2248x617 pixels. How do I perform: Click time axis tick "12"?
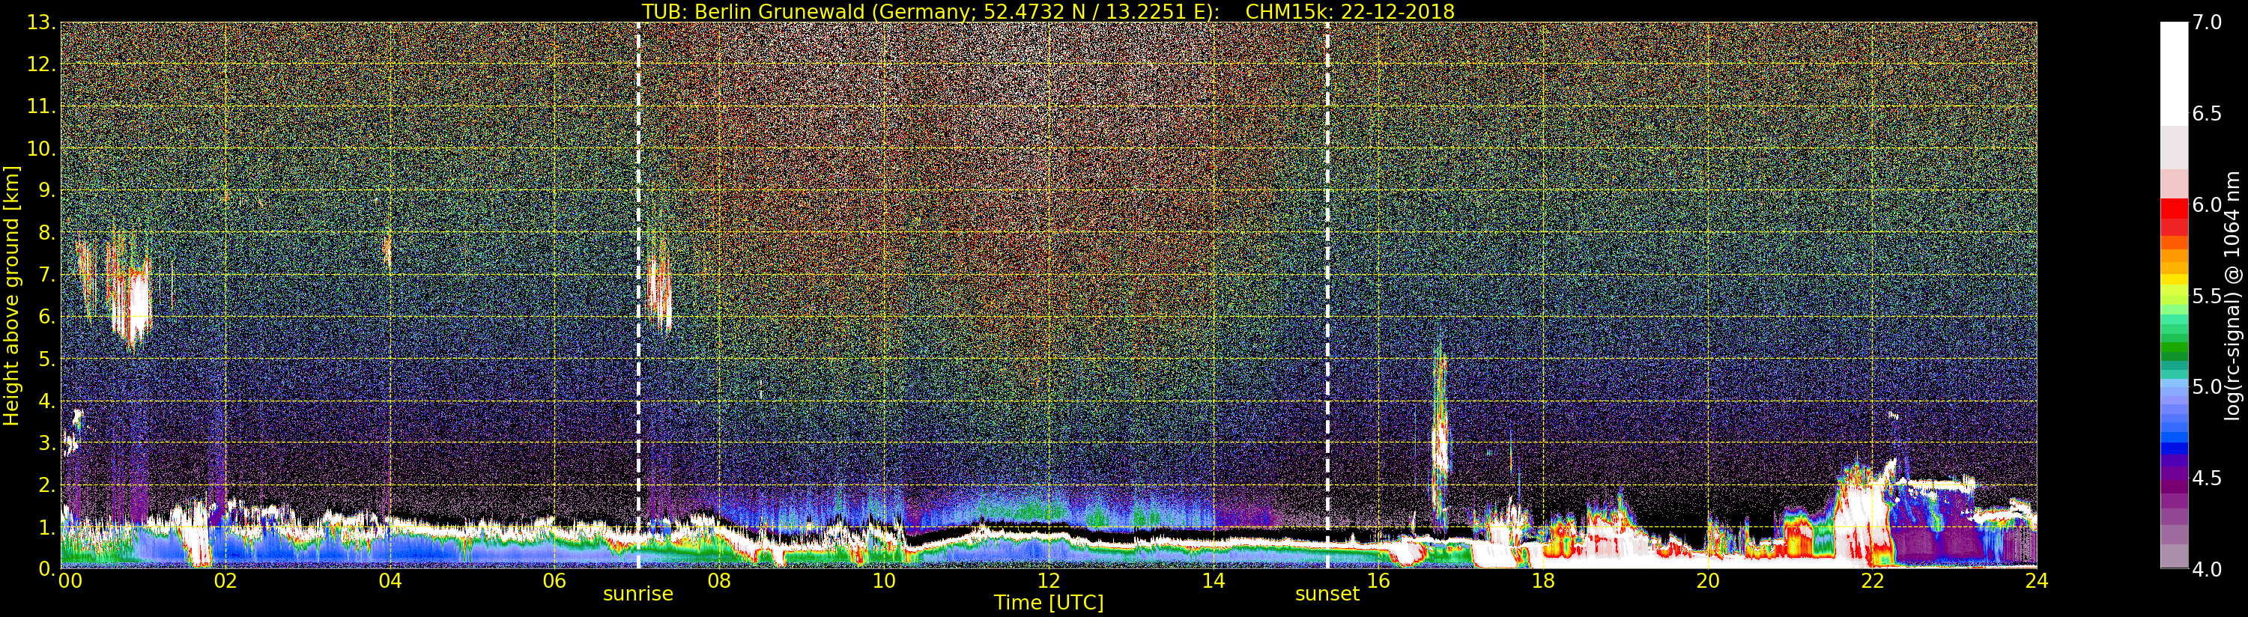pos(1049,580)
